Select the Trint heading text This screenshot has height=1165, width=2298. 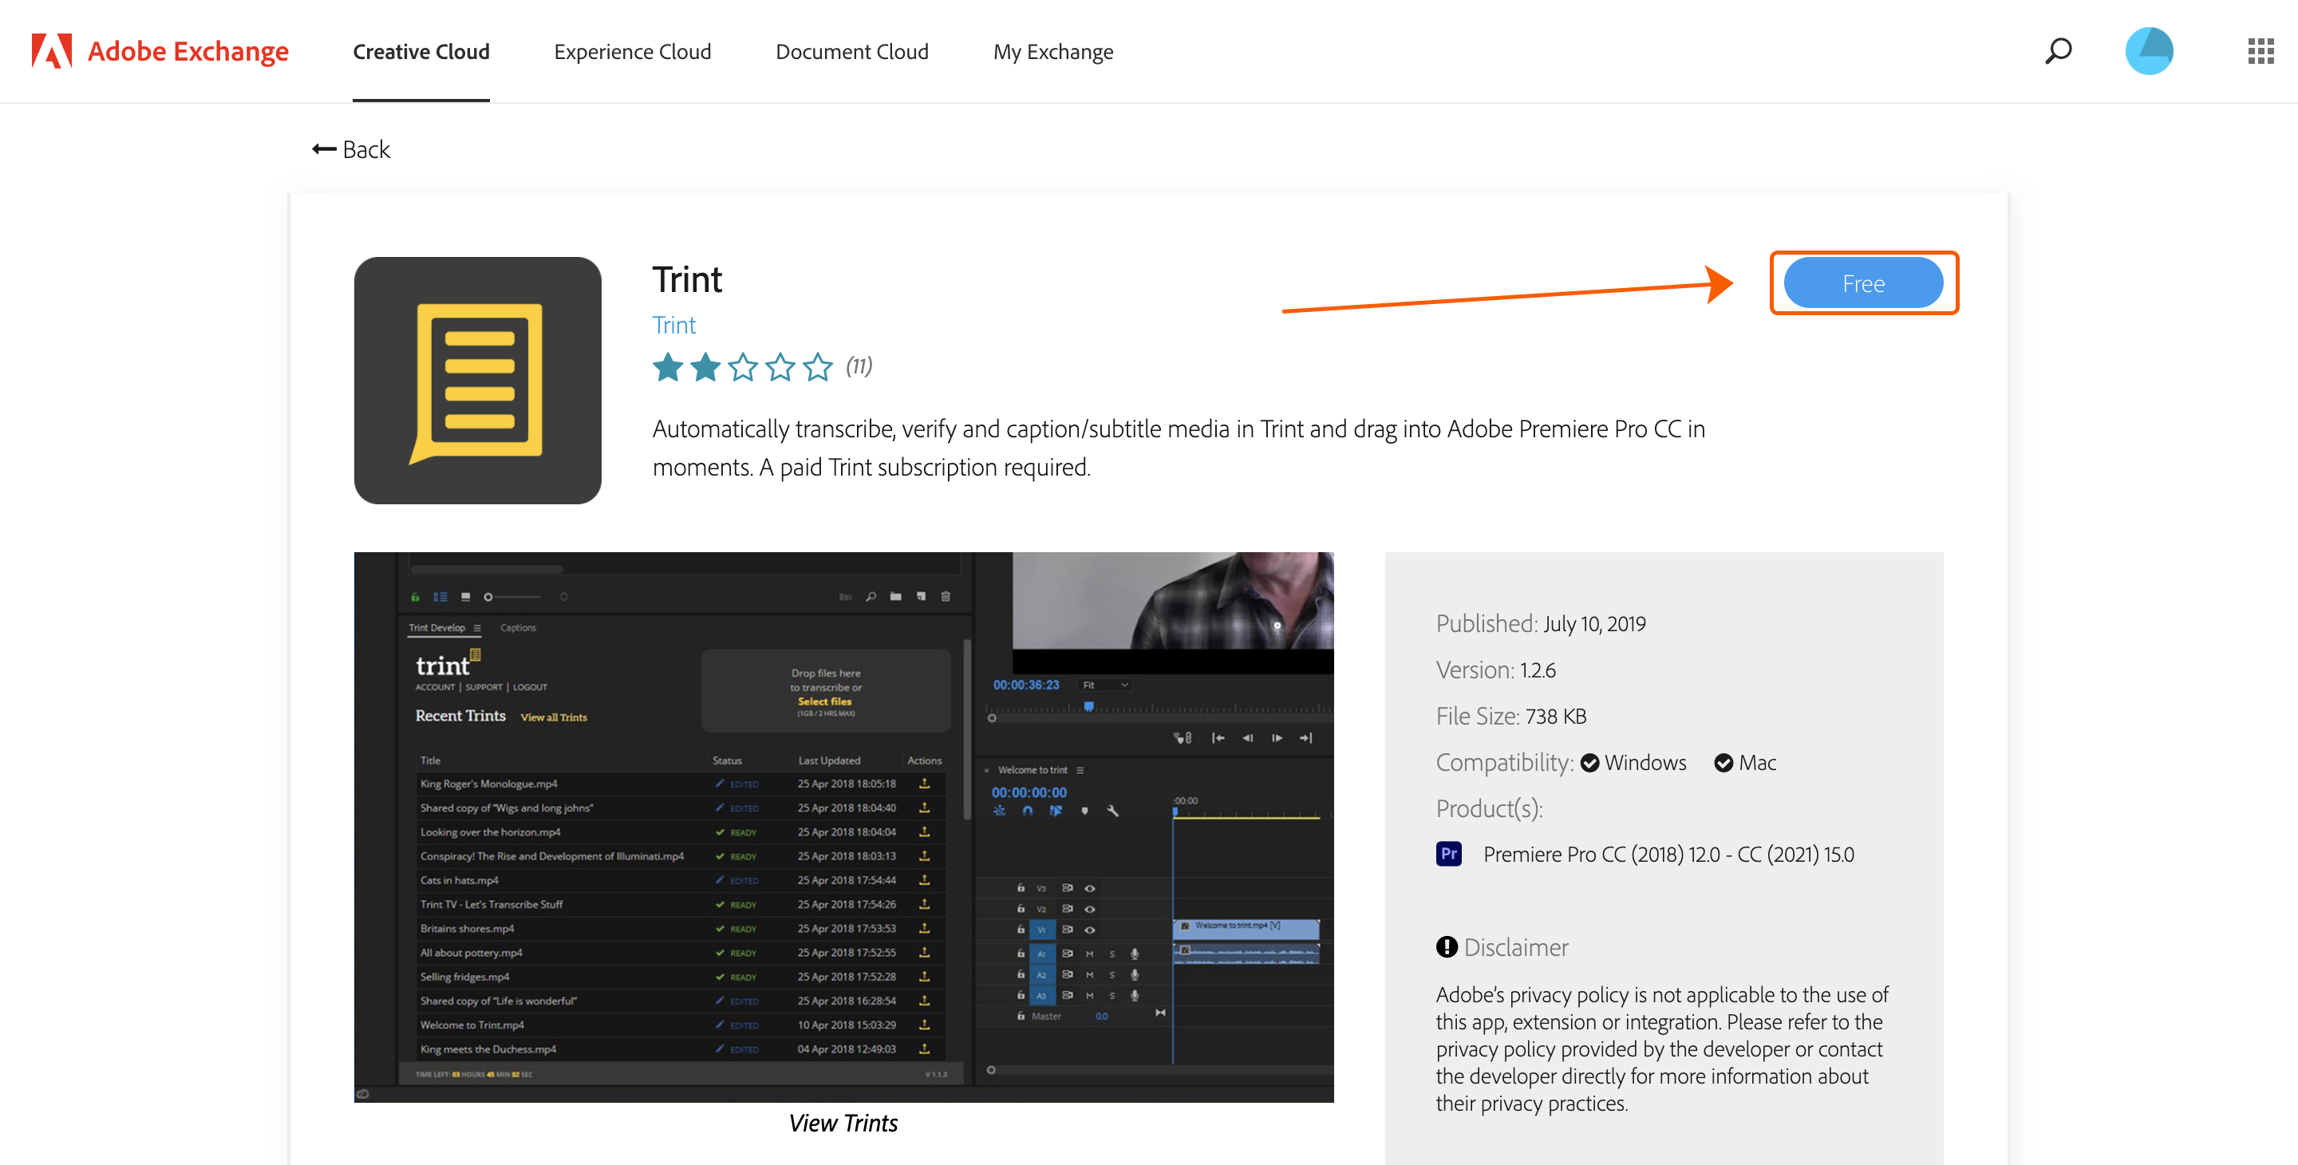[x=687, y=279]
